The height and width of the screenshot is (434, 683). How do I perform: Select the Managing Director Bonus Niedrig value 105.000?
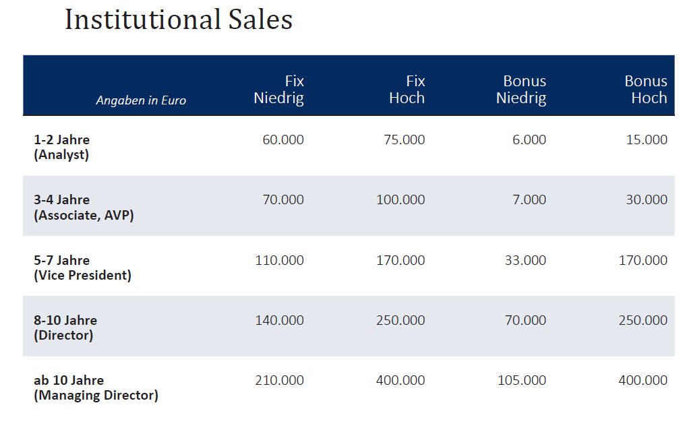pos(521,380)
